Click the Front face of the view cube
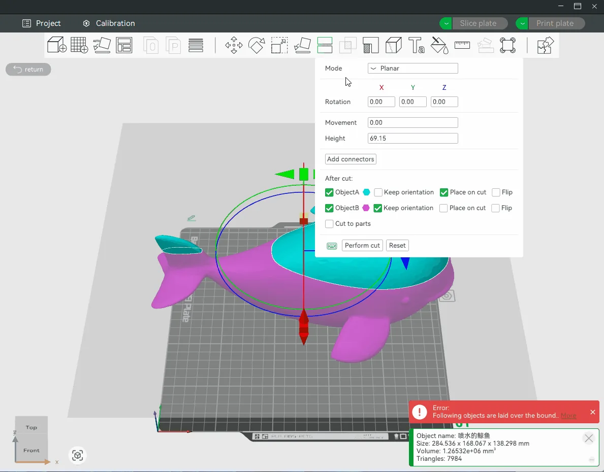The image size is (604, 472). pos(31,450)
